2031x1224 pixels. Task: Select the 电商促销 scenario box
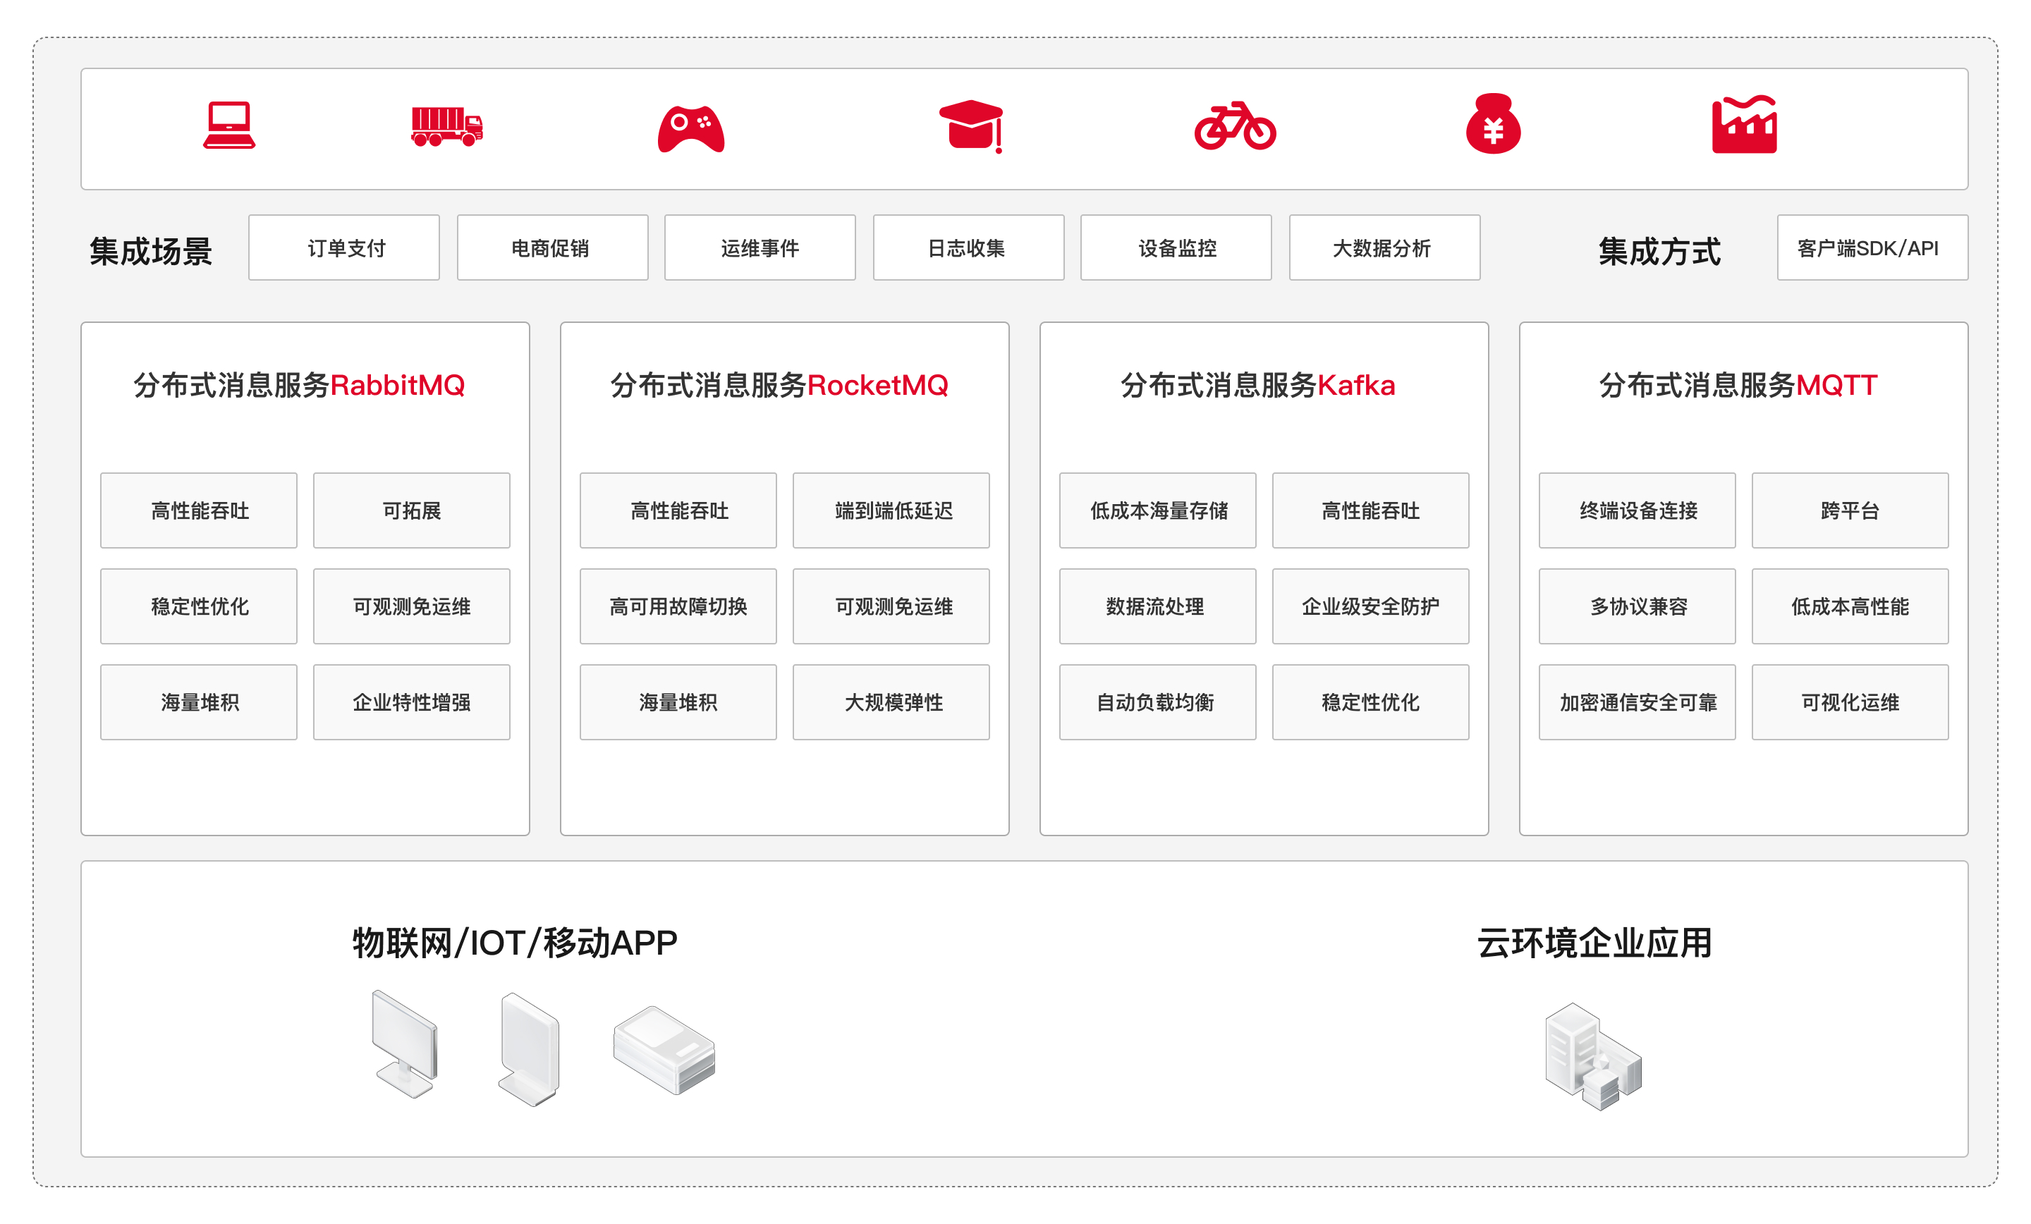pos(552,247)
